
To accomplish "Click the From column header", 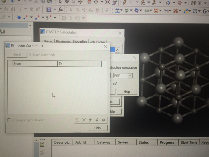I will (x=35, y=63).
